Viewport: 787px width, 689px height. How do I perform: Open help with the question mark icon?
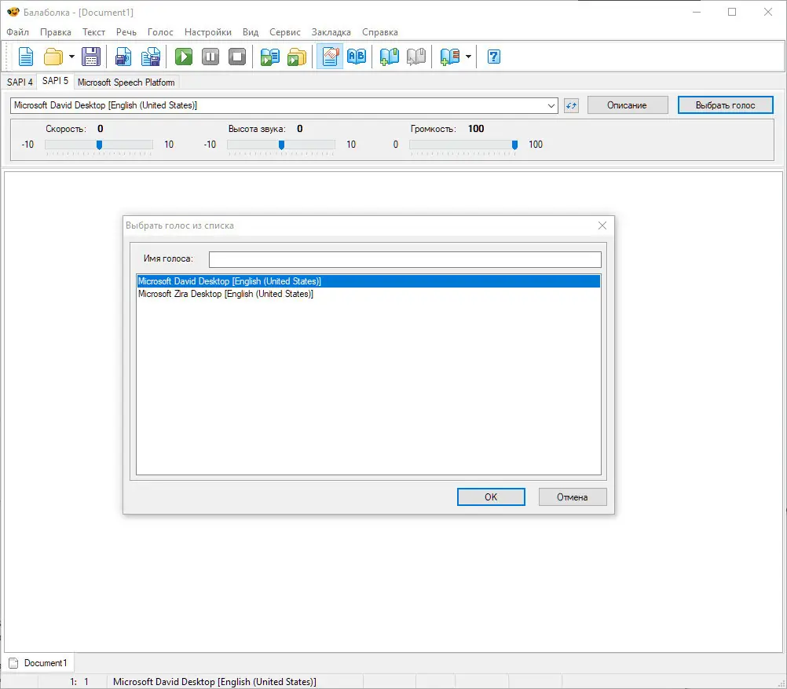click(494, 57)
